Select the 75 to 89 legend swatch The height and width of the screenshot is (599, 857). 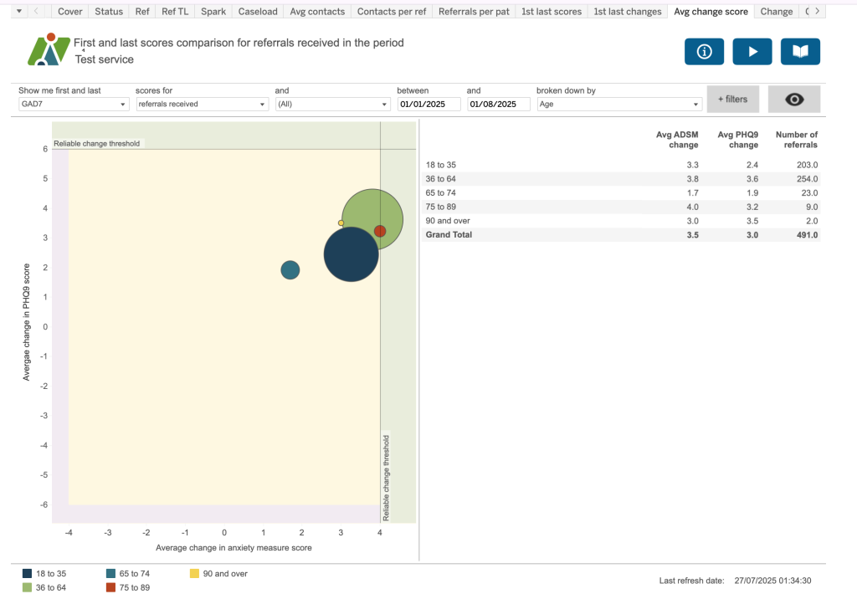pos(111,587)
